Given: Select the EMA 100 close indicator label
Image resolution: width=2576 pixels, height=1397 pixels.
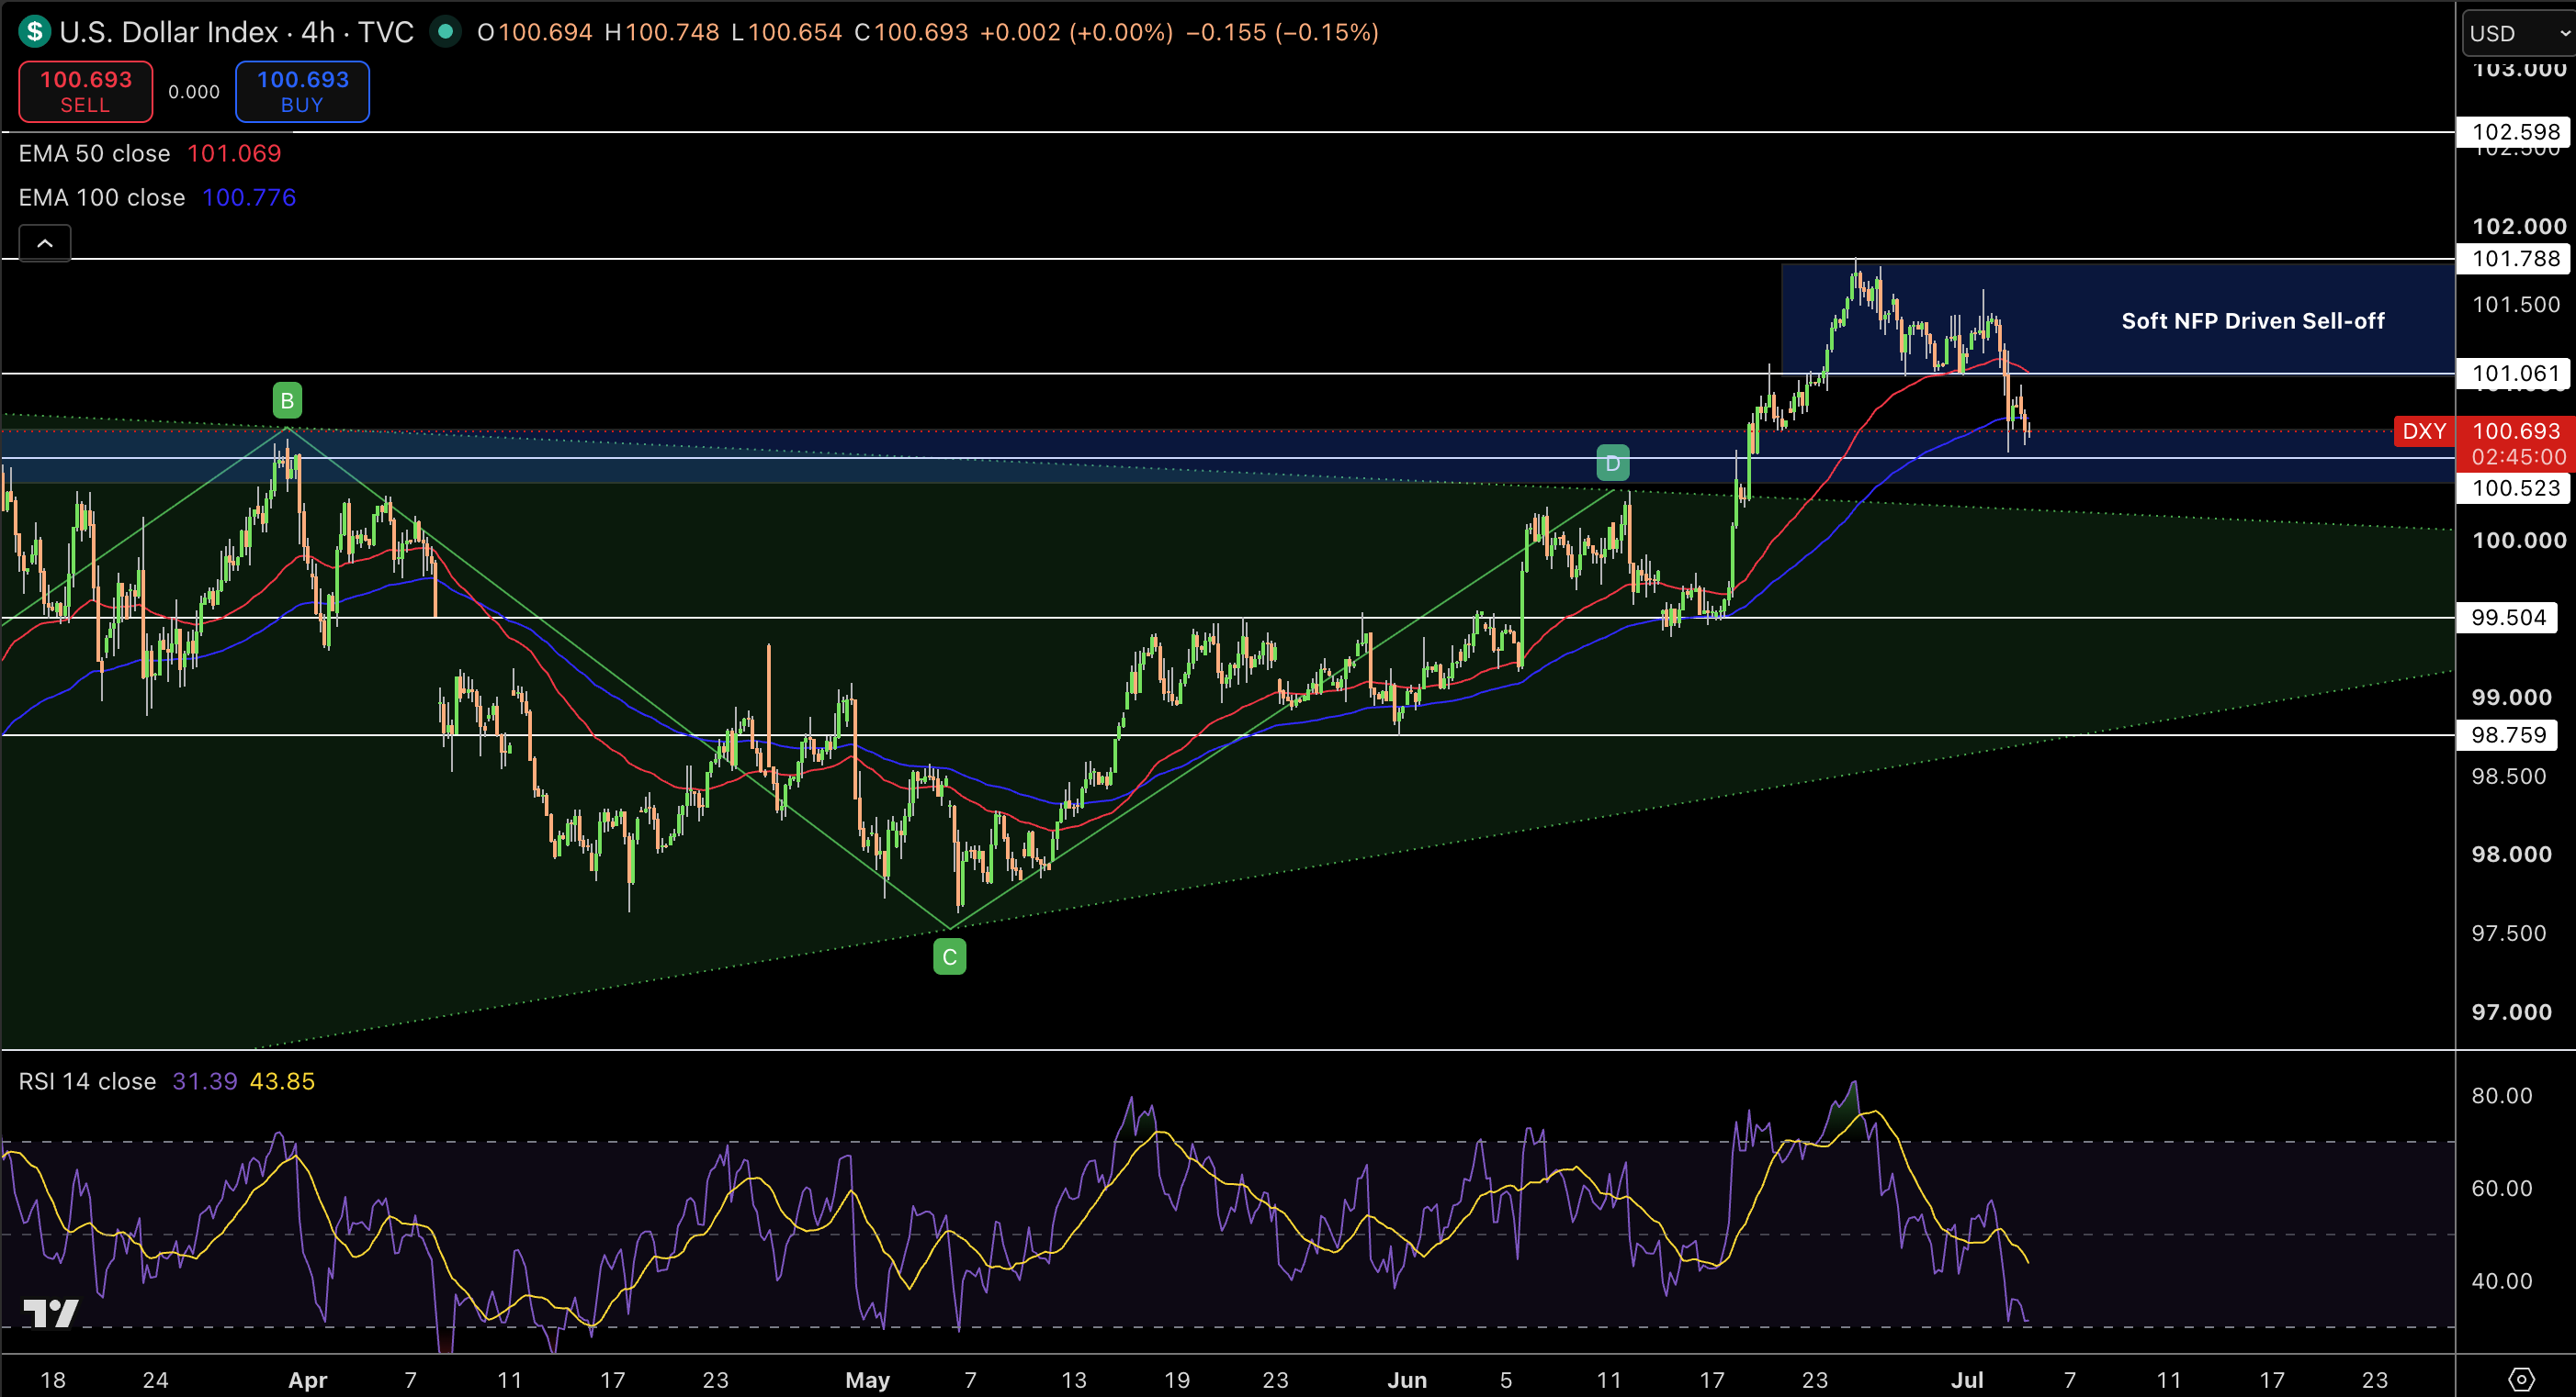Looking at the screenshot, I should [102, 198].
